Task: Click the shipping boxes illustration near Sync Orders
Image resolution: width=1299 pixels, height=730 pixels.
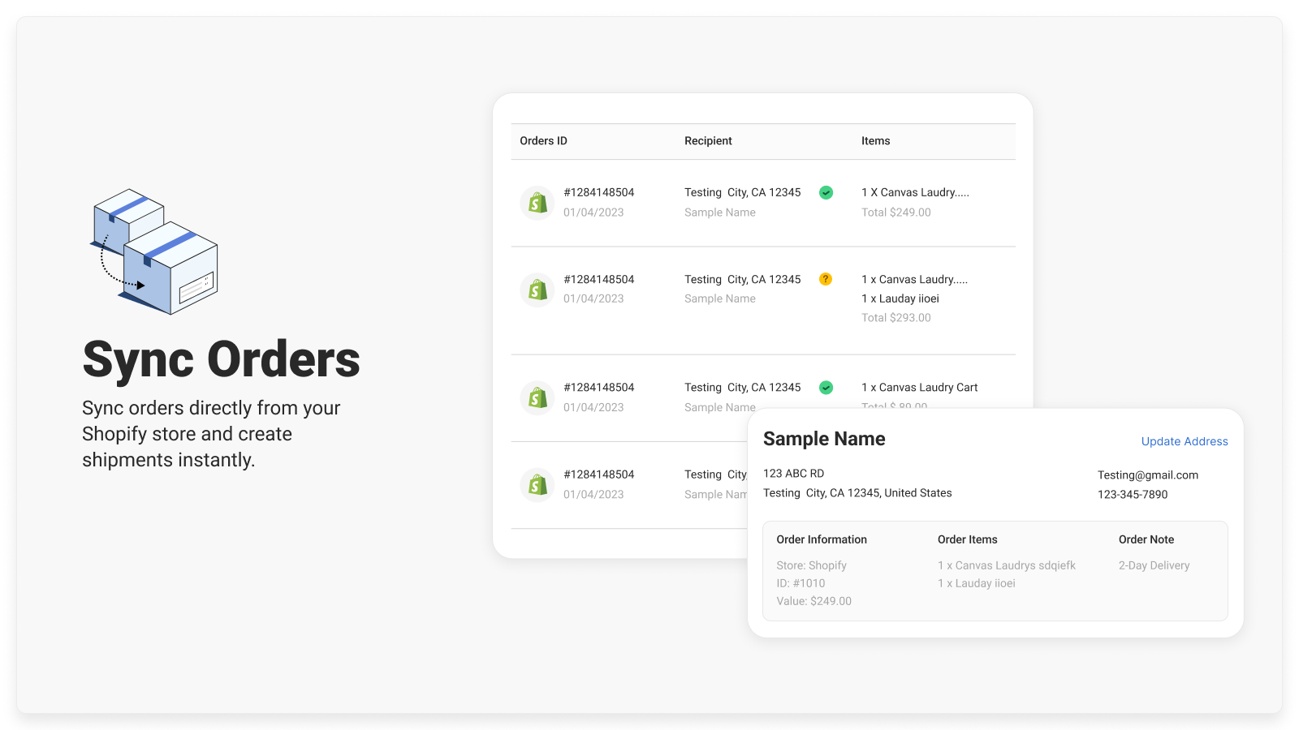Action: click(154, 251)
